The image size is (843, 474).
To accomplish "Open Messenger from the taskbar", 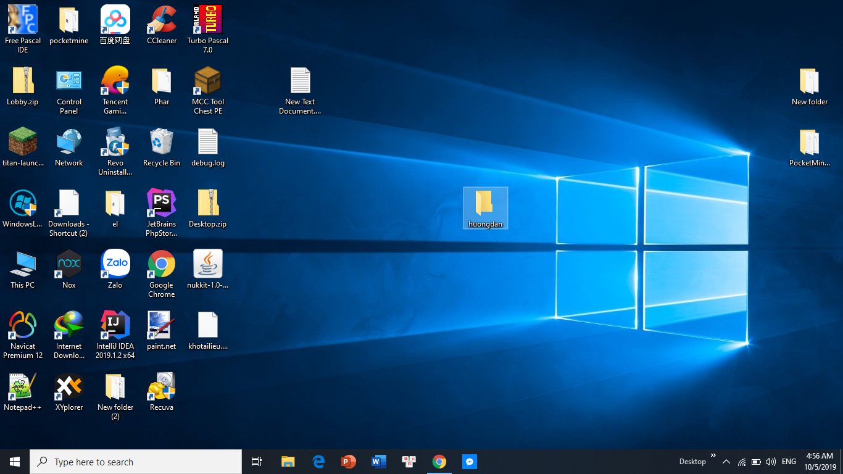I will [x=469, y=462].
